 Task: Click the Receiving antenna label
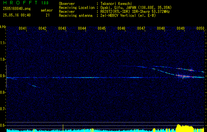(76, 16)
